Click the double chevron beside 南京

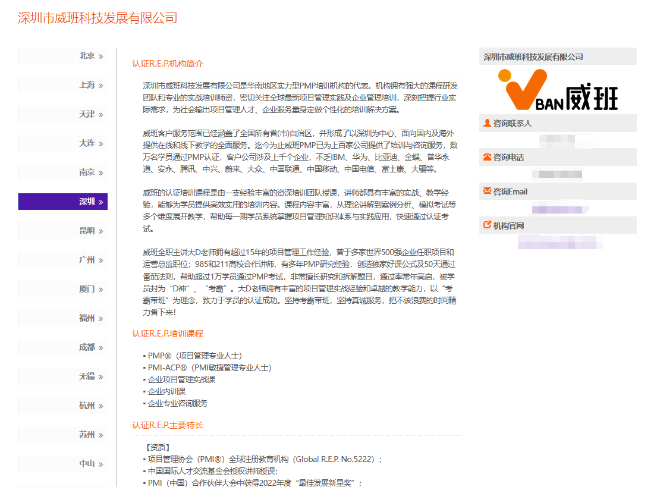point(100,173)
